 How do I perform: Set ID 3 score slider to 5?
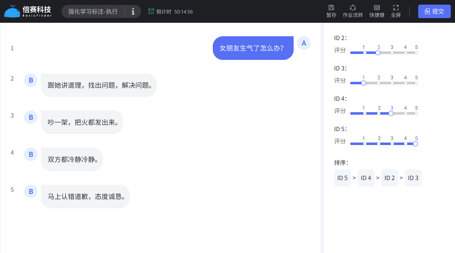(416, 83)
